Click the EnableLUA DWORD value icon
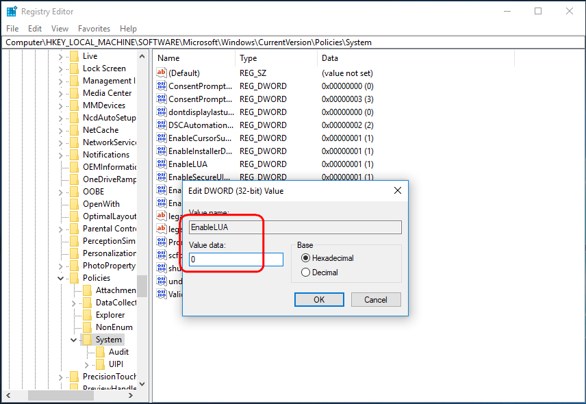 [x=162, y=164]
